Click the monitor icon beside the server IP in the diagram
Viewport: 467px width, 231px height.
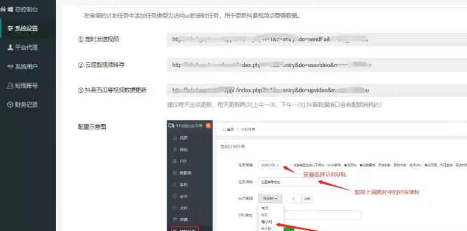171,126
